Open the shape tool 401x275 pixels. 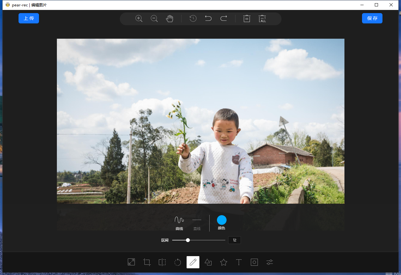pos(208,262)
